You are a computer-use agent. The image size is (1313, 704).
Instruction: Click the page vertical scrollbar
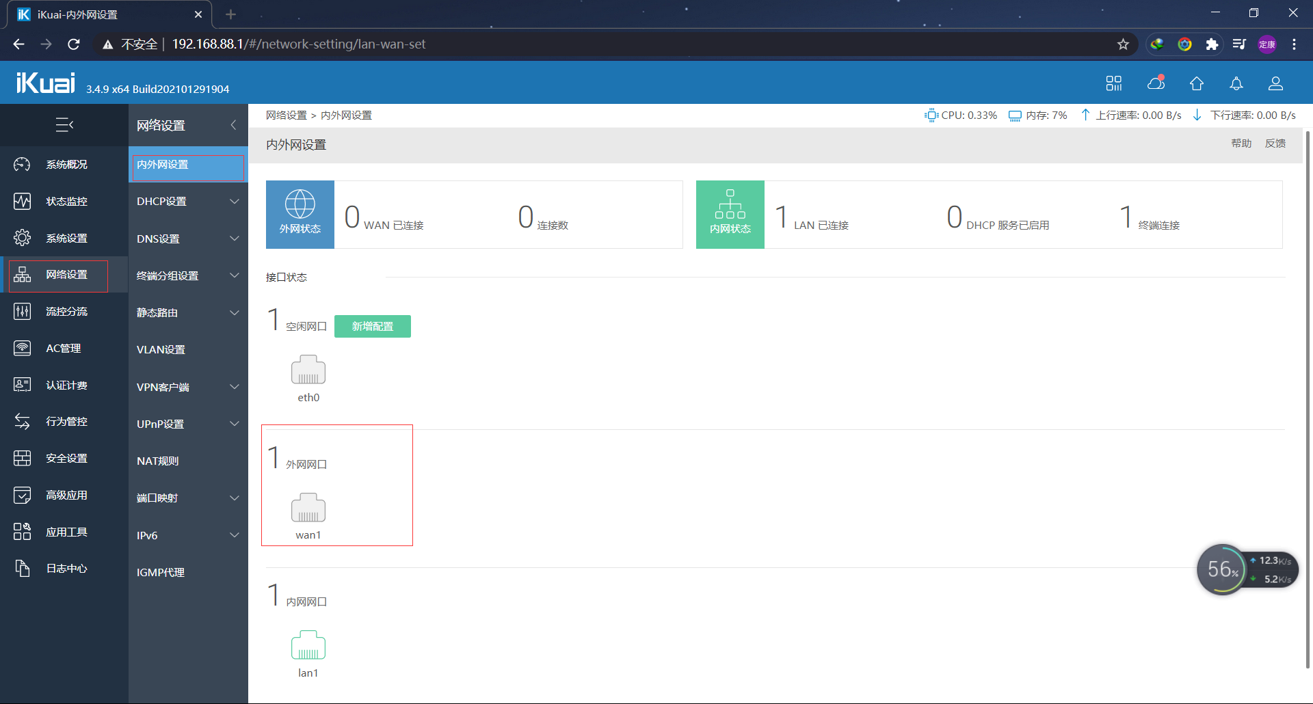pos(1308,400)
